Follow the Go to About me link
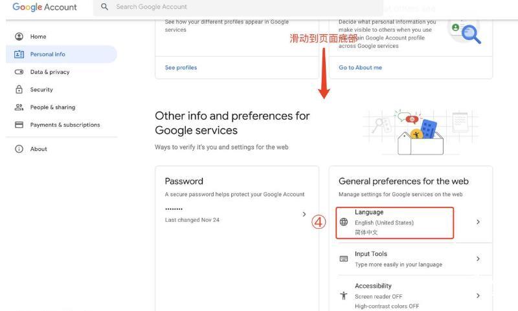The height and width of the screenshot is (311, 518). [x=360, y=67]
